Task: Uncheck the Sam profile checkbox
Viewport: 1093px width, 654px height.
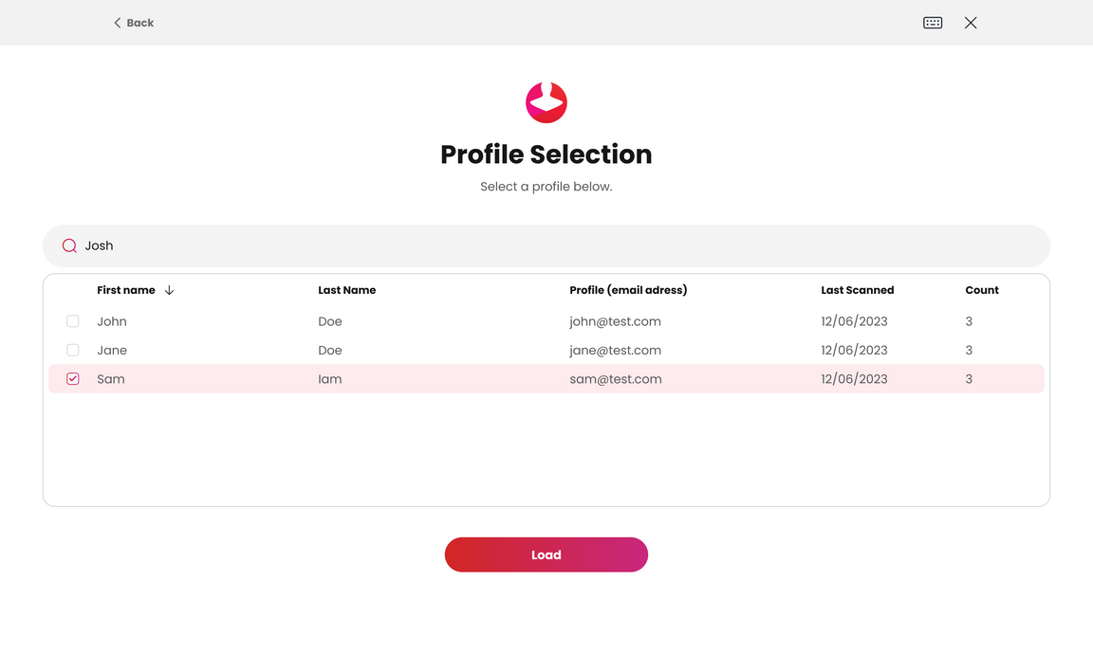Action: 73,378
